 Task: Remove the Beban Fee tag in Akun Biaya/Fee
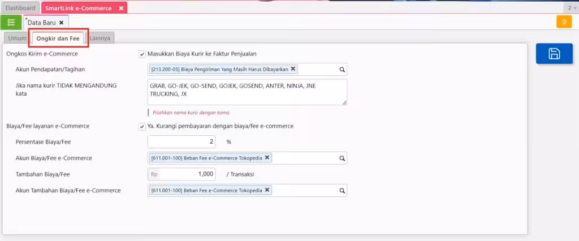[x=267, y=158]
